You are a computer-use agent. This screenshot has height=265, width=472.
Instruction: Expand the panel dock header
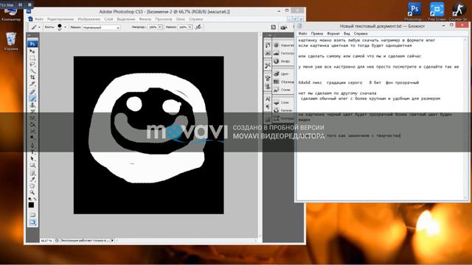(x=279, y=35)
